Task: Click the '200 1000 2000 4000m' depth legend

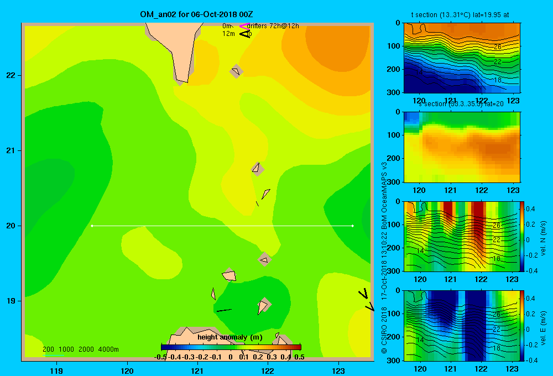Action: coord(81,349)
